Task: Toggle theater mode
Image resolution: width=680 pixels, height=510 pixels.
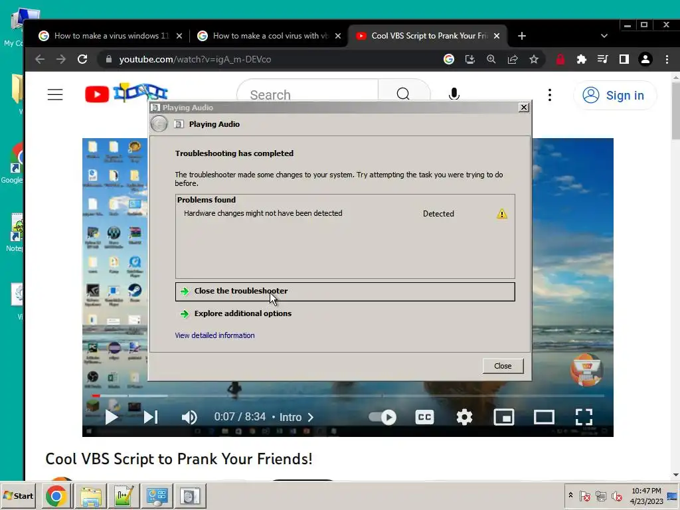Action: click(544, 417)
